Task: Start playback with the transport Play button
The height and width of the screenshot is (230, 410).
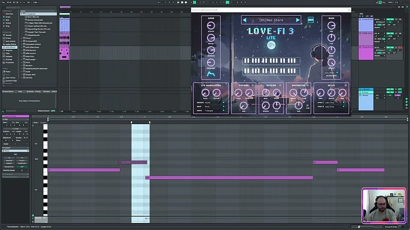Action: [x=179, y=2]
